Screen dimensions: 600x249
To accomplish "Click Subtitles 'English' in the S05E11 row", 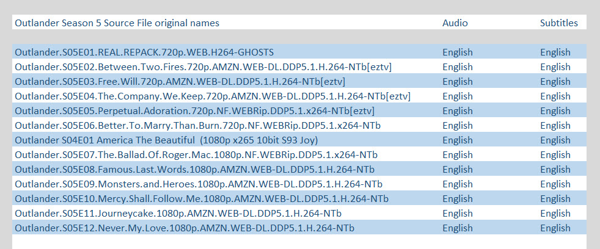I will 555,214.
